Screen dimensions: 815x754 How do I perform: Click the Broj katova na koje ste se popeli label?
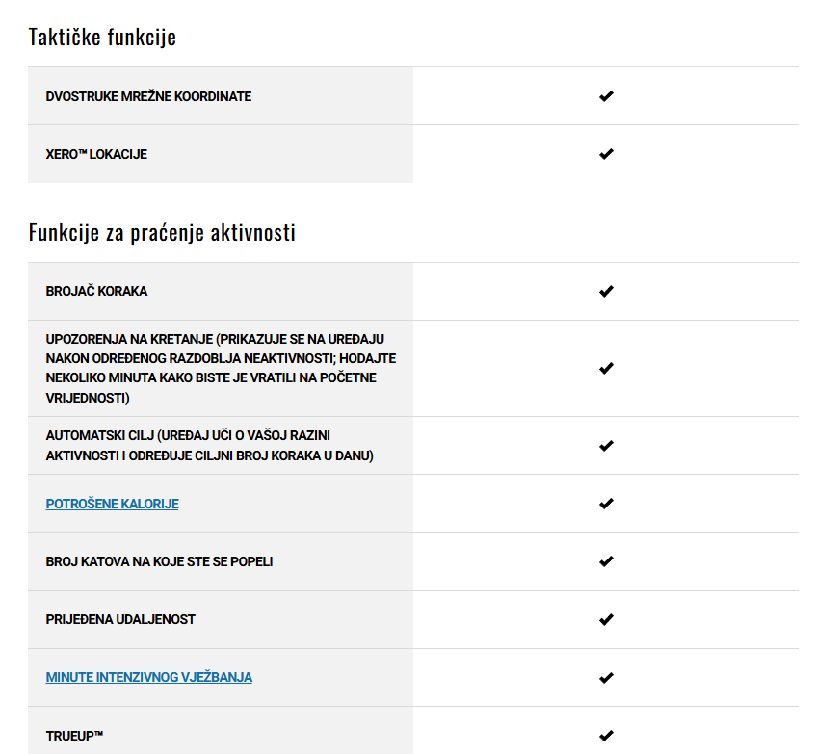click(159, 561)
